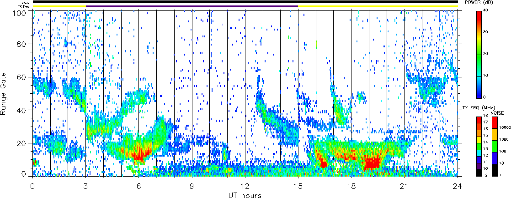This screenshot has height=198, width=511.
Task: Click the "9" label on UT hours axis
Action: [x=192, y=186]
